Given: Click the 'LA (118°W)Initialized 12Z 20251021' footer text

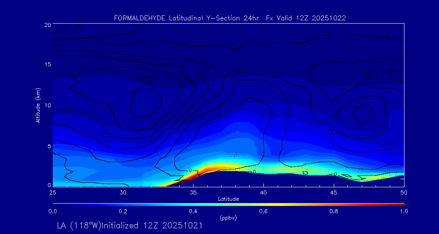Looking at the screenshot, I should click(130, 225).
